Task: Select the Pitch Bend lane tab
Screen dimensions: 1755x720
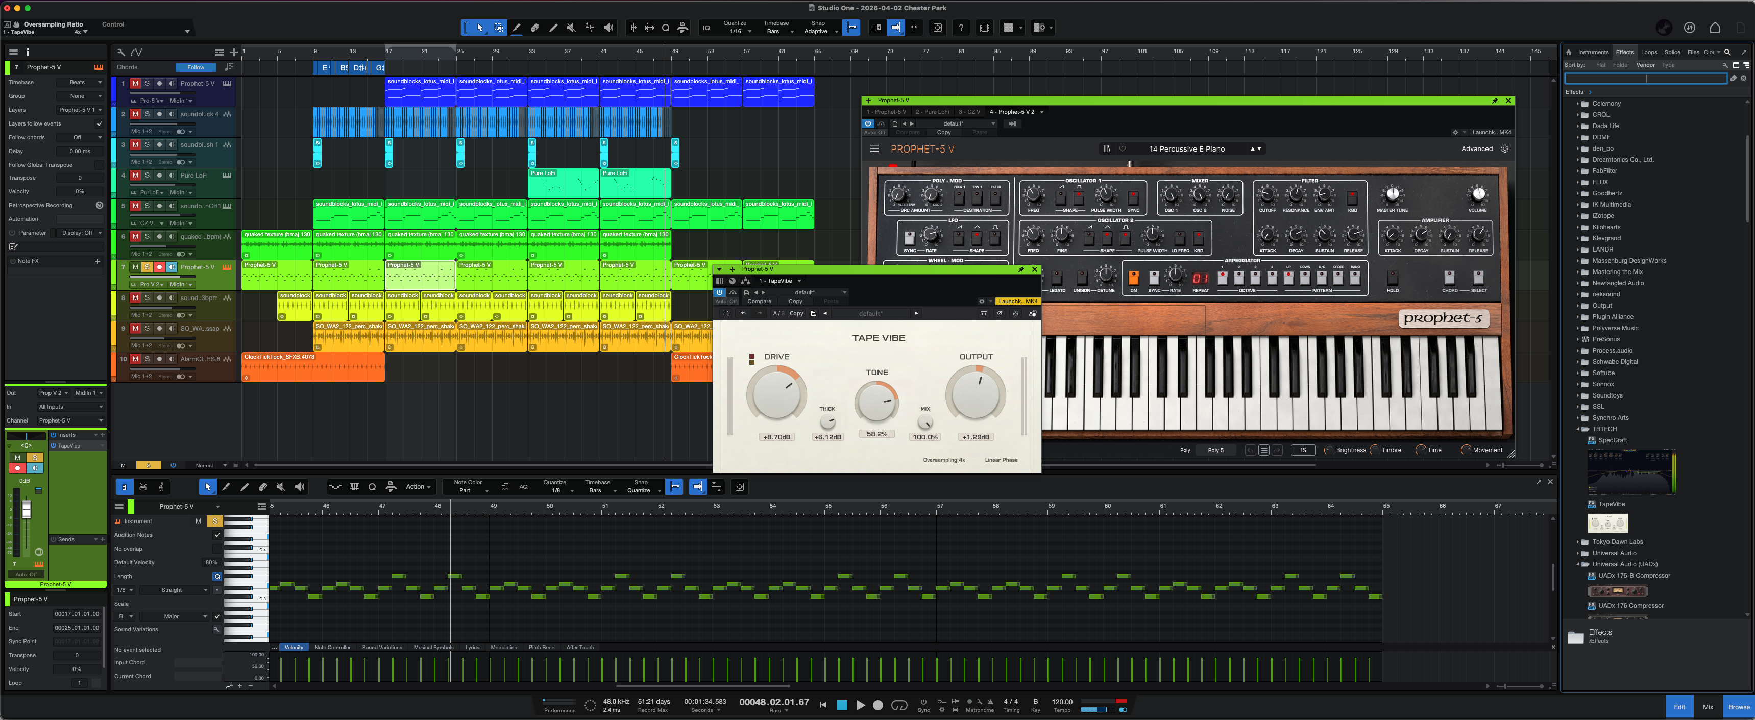Action: click(x=542, y=648)
